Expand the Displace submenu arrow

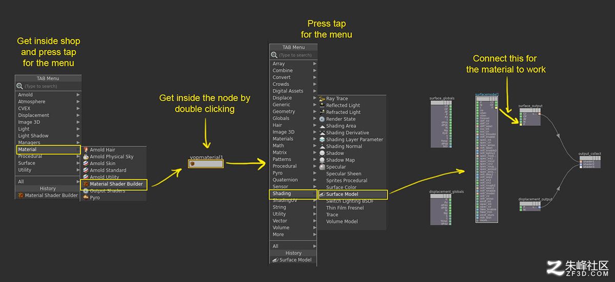[315, 98]
